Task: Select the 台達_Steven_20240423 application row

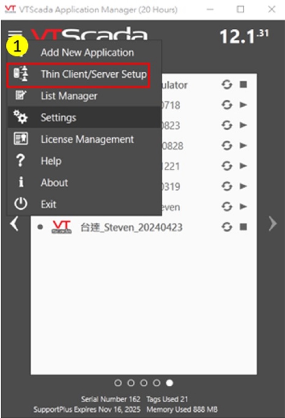Action: [144, 227]
